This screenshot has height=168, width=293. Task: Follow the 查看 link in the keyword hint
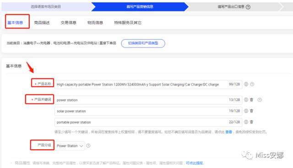(x=229, y=132)
